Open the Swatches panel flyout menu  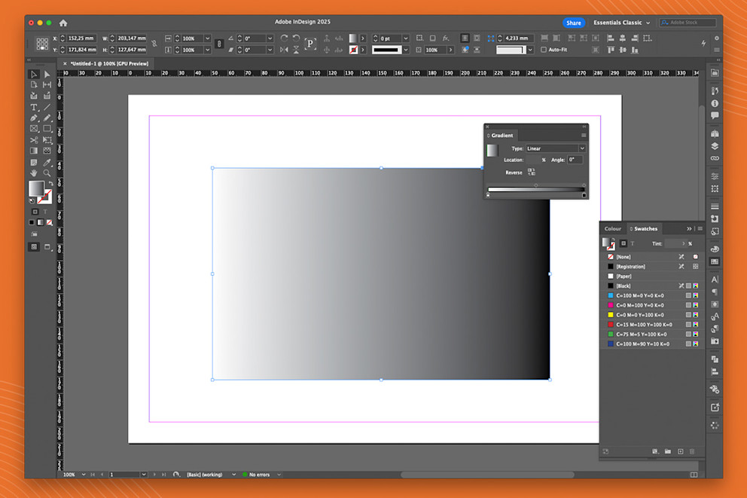(700, 228)
